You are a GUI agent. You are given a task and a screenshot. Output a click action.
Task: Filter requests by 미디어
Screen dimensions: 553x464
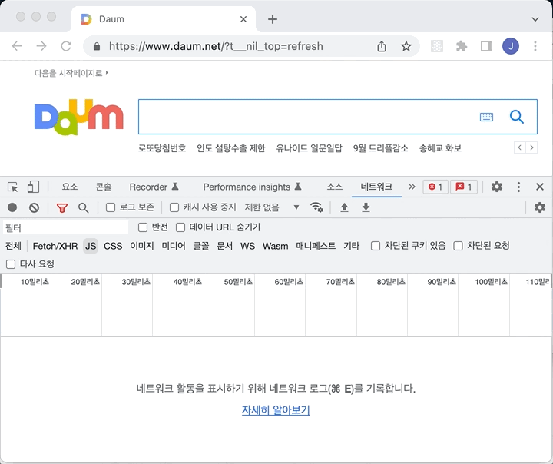click(x=174, y=246)
